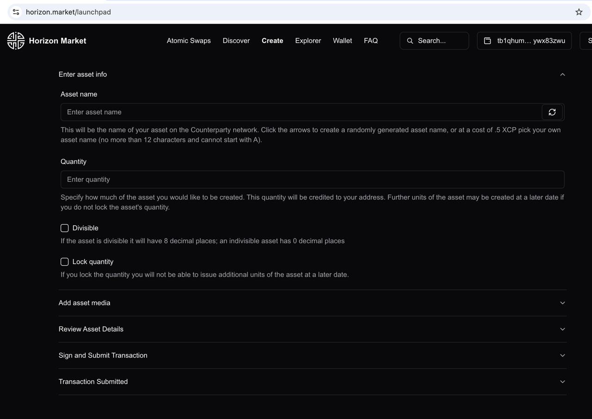Click the Divisible label text
This screenshot has width=592, height=419.
pyautogui.click(x=86, y=228)
